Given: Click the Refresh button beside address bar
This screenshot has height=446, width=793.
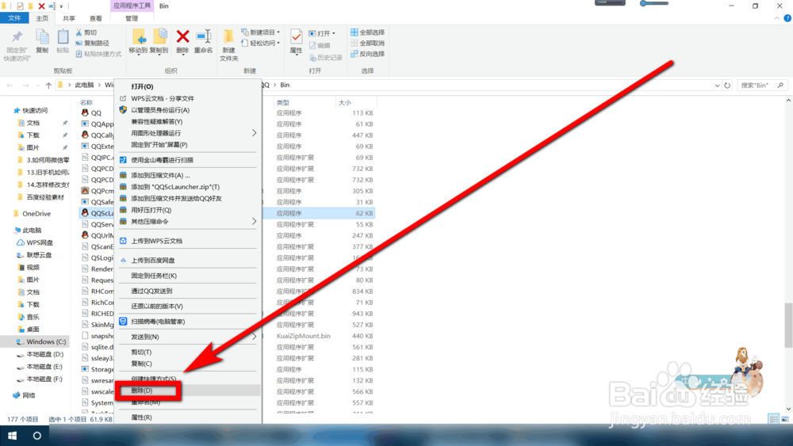Looking at the screenshot, I should (x=727, y=86).
